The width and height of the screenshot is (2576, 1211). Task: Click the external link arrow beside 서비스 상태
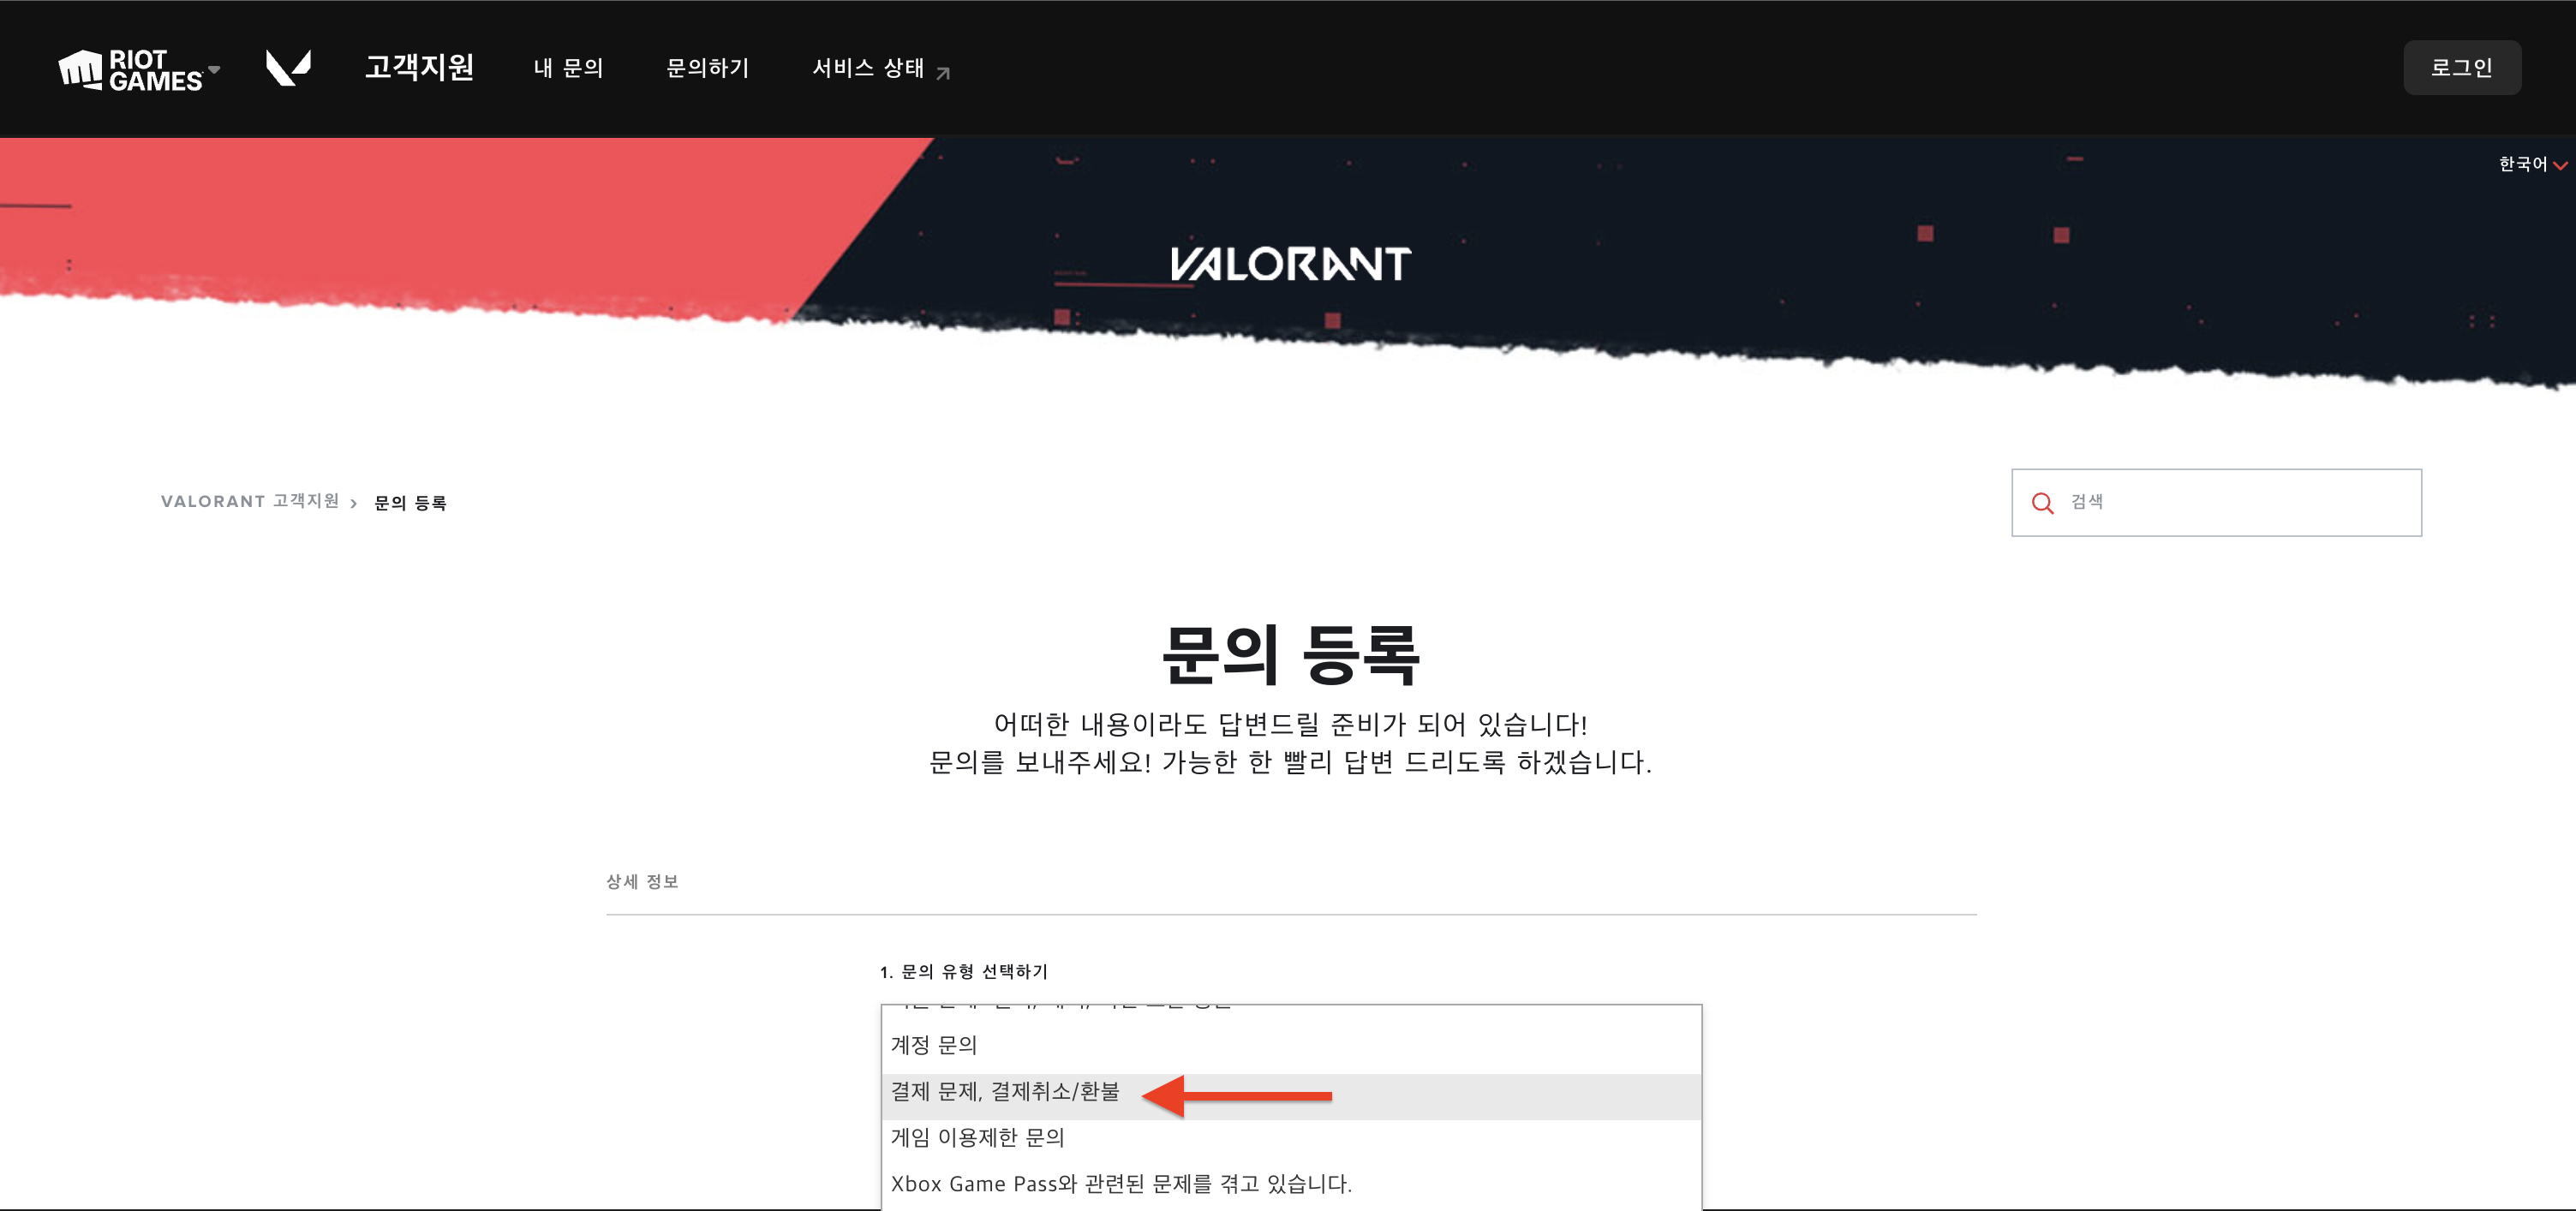point(943,73)
